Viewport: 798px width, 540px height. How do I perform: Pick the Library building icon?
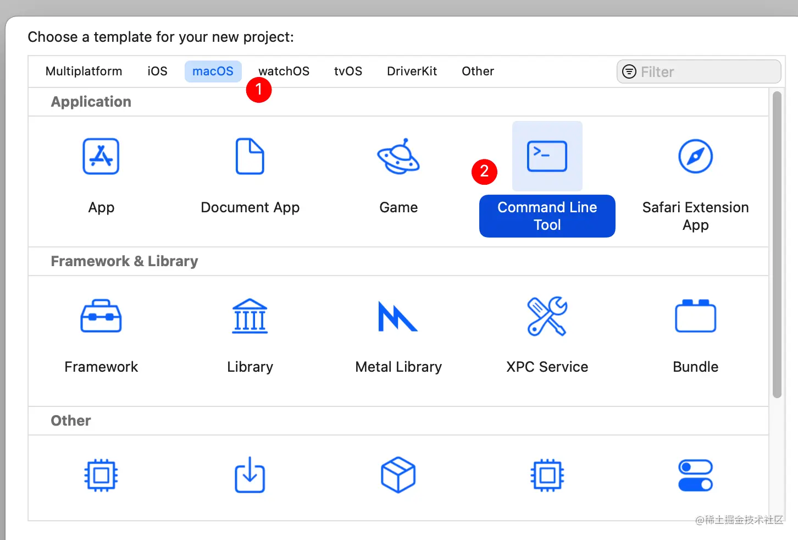click(x=250, y=316)
